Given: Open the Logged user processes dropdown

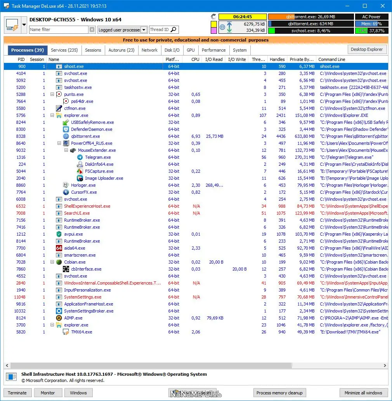Looking at the screenshot, I should [x=144, y=30].
